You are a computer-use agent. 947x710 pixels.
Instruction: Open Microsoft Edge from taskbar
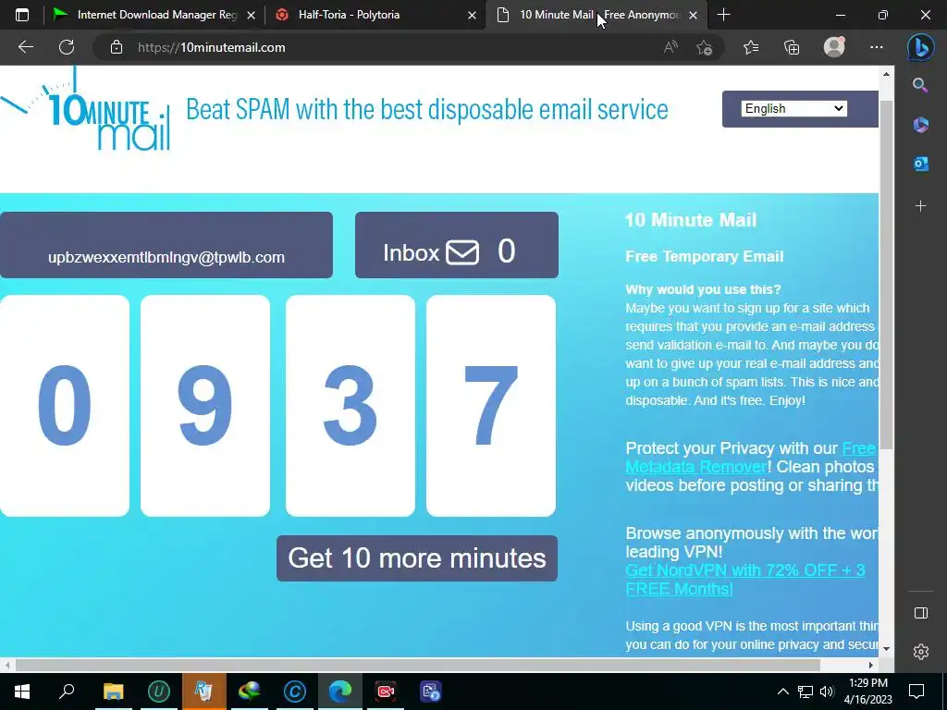click(x=340, y=692)
